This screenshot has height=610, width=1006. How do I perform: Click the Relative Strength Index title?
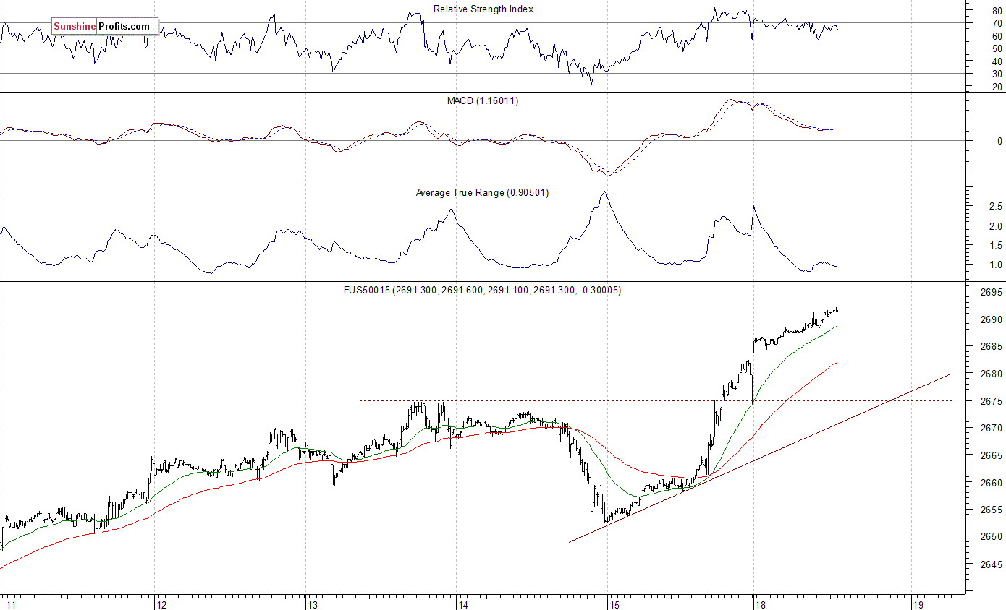coord(483,9)
